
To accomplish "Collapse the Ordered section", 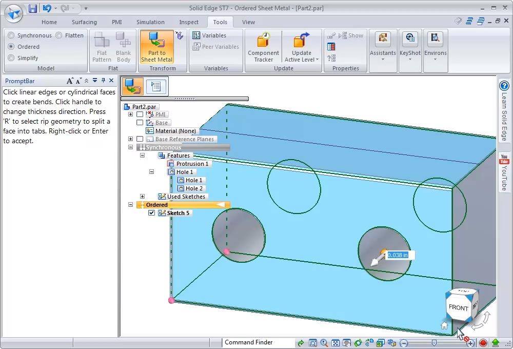I will [x=130, y=204].
